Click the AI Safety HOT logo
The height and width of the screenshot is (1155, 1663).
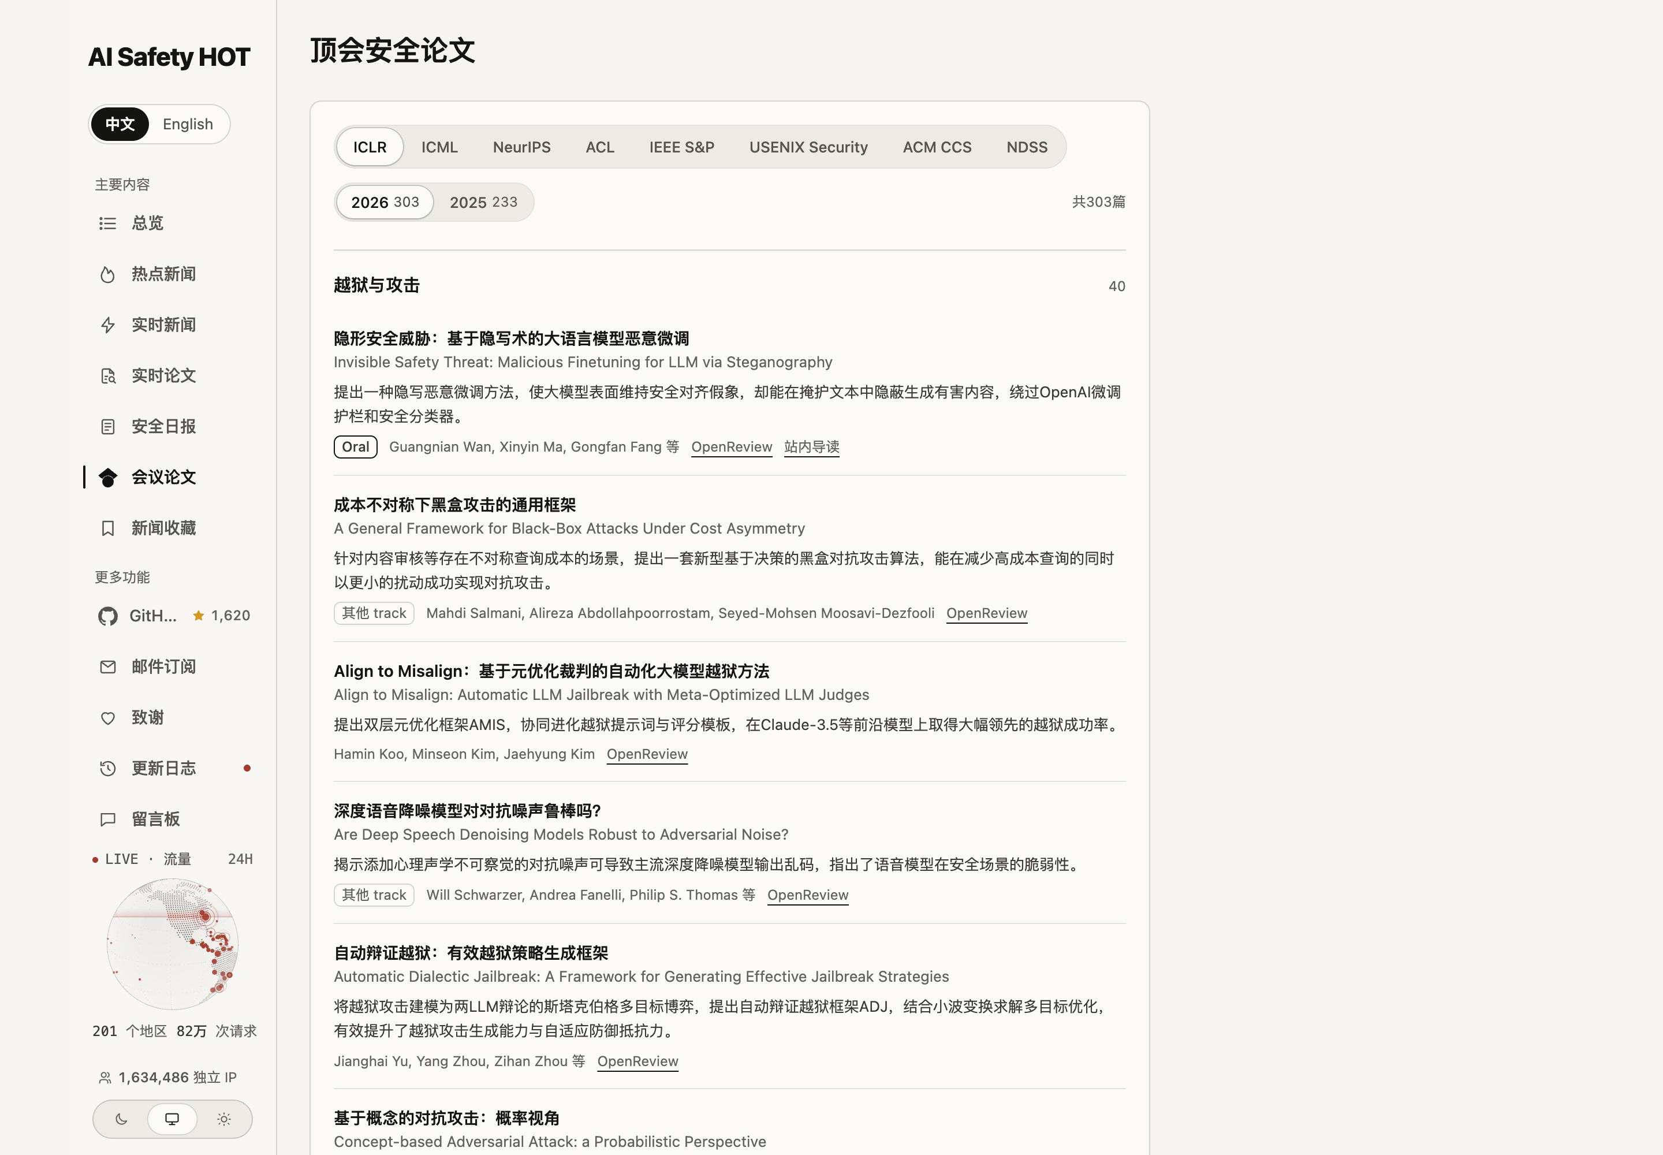[169, 57]
